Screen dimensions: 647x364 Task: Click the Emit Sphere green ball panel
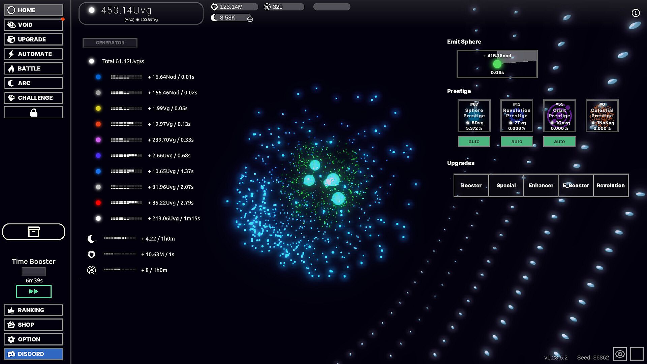tap(497, 64)
